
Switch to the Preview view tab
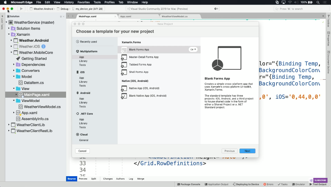pos(83,179)
